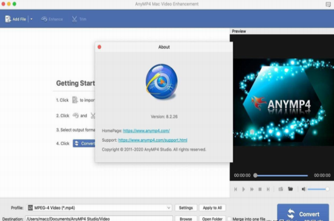Image resolution: width=334 pixels, height=221 pixels.
Task: Enable Merge into one file checkbox
Action: pos(229,219)
